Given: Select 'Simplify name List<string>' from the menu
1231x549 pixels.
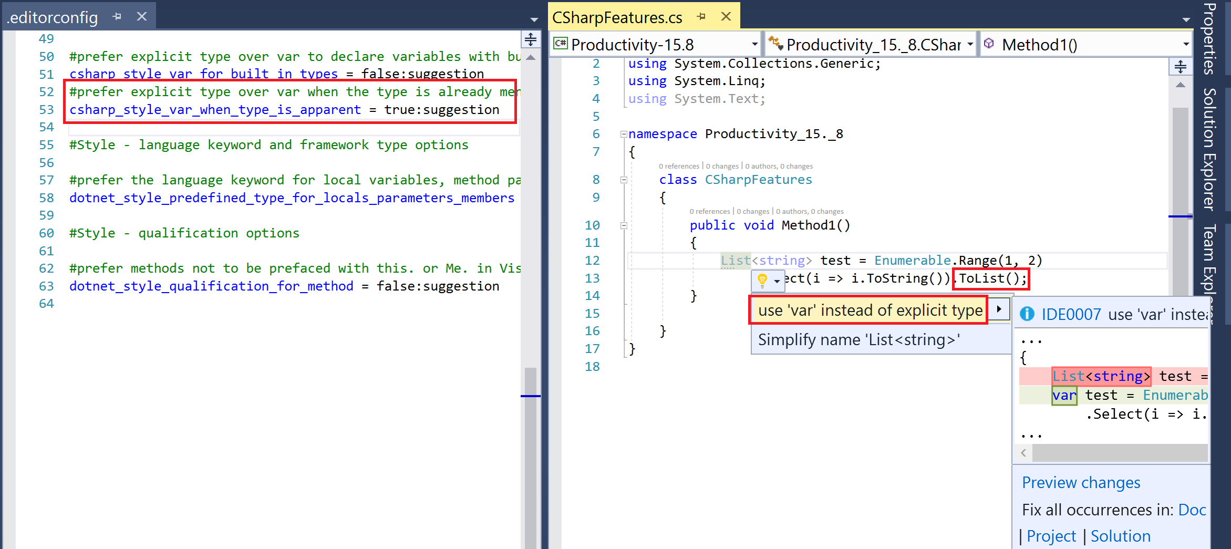Looking at the screenshot, I should tap(857, 339).
